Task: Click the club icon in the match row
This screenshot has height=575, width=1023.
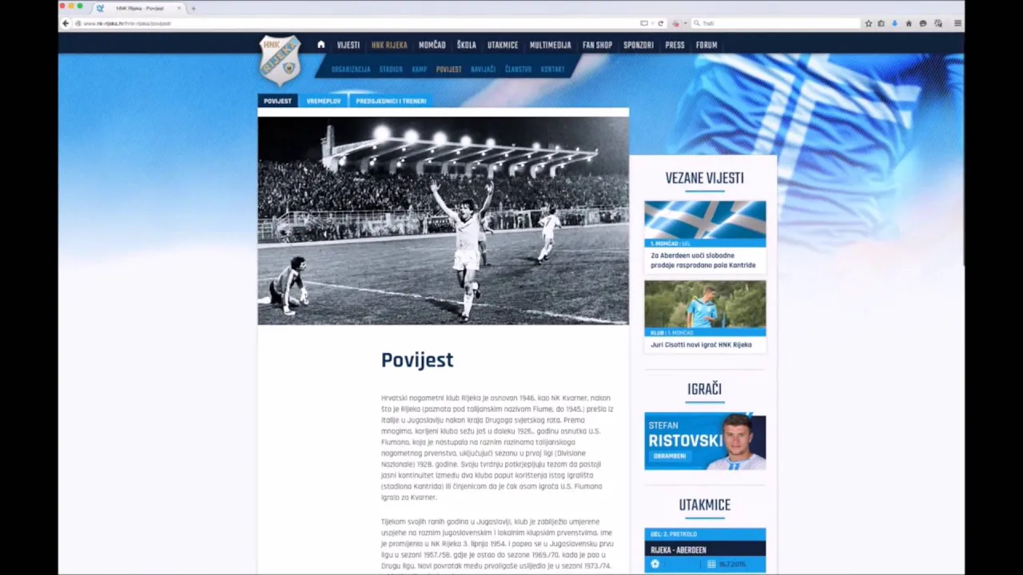Action: click(x=655, y=565)
